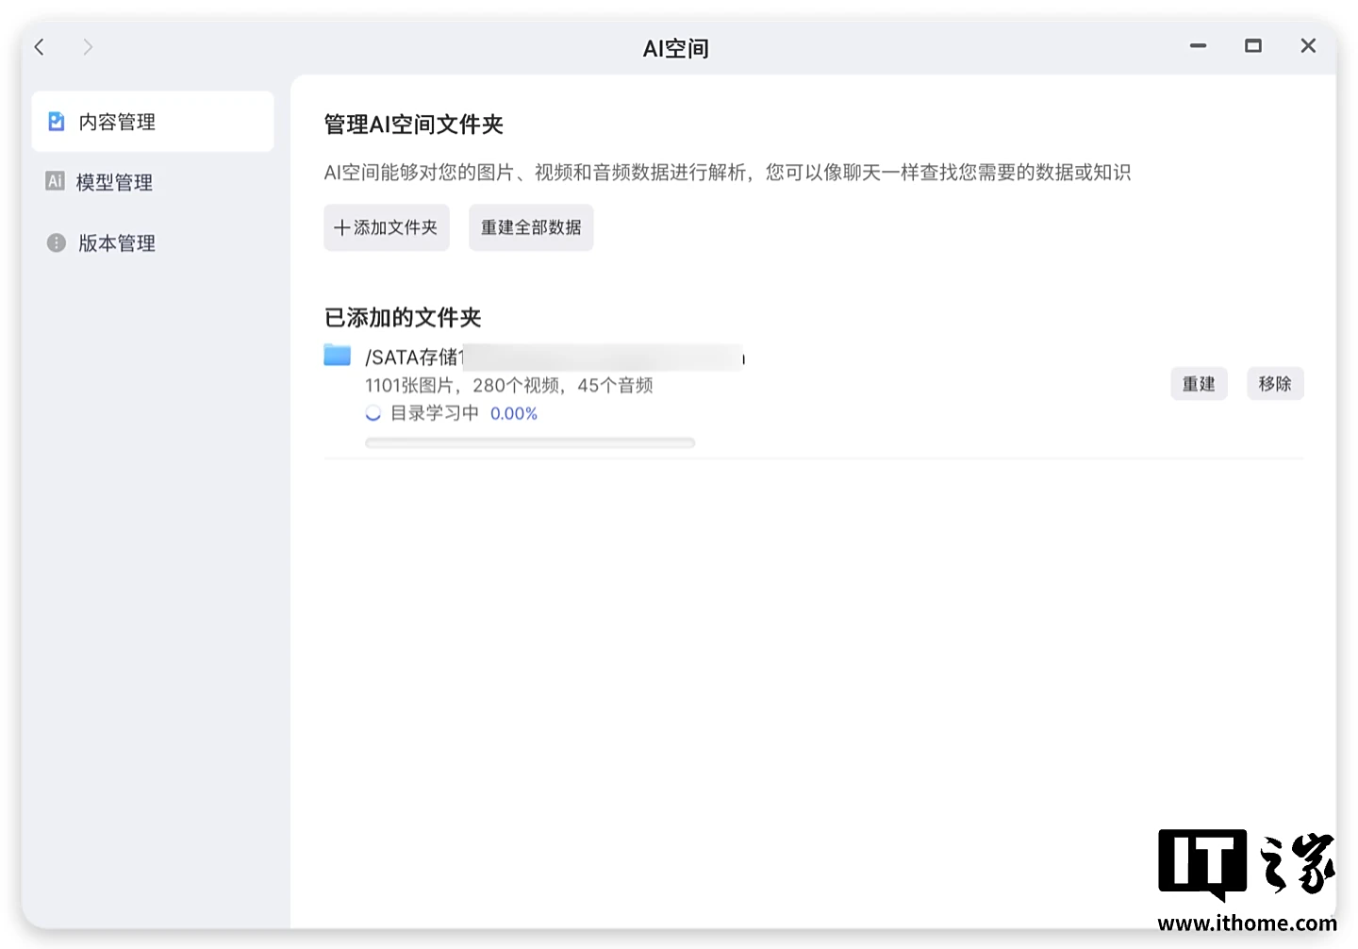Image resolution: width=1358 pixels, height=949 pixels.
Task: Click the 0.00% progress percentage
Action: (x=514, y=413)
